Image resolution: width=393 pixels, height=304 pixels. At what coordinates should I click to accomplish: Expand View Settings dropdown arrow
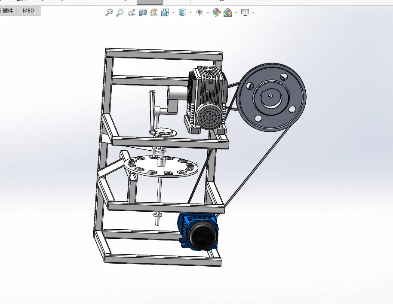pos(253,12)
